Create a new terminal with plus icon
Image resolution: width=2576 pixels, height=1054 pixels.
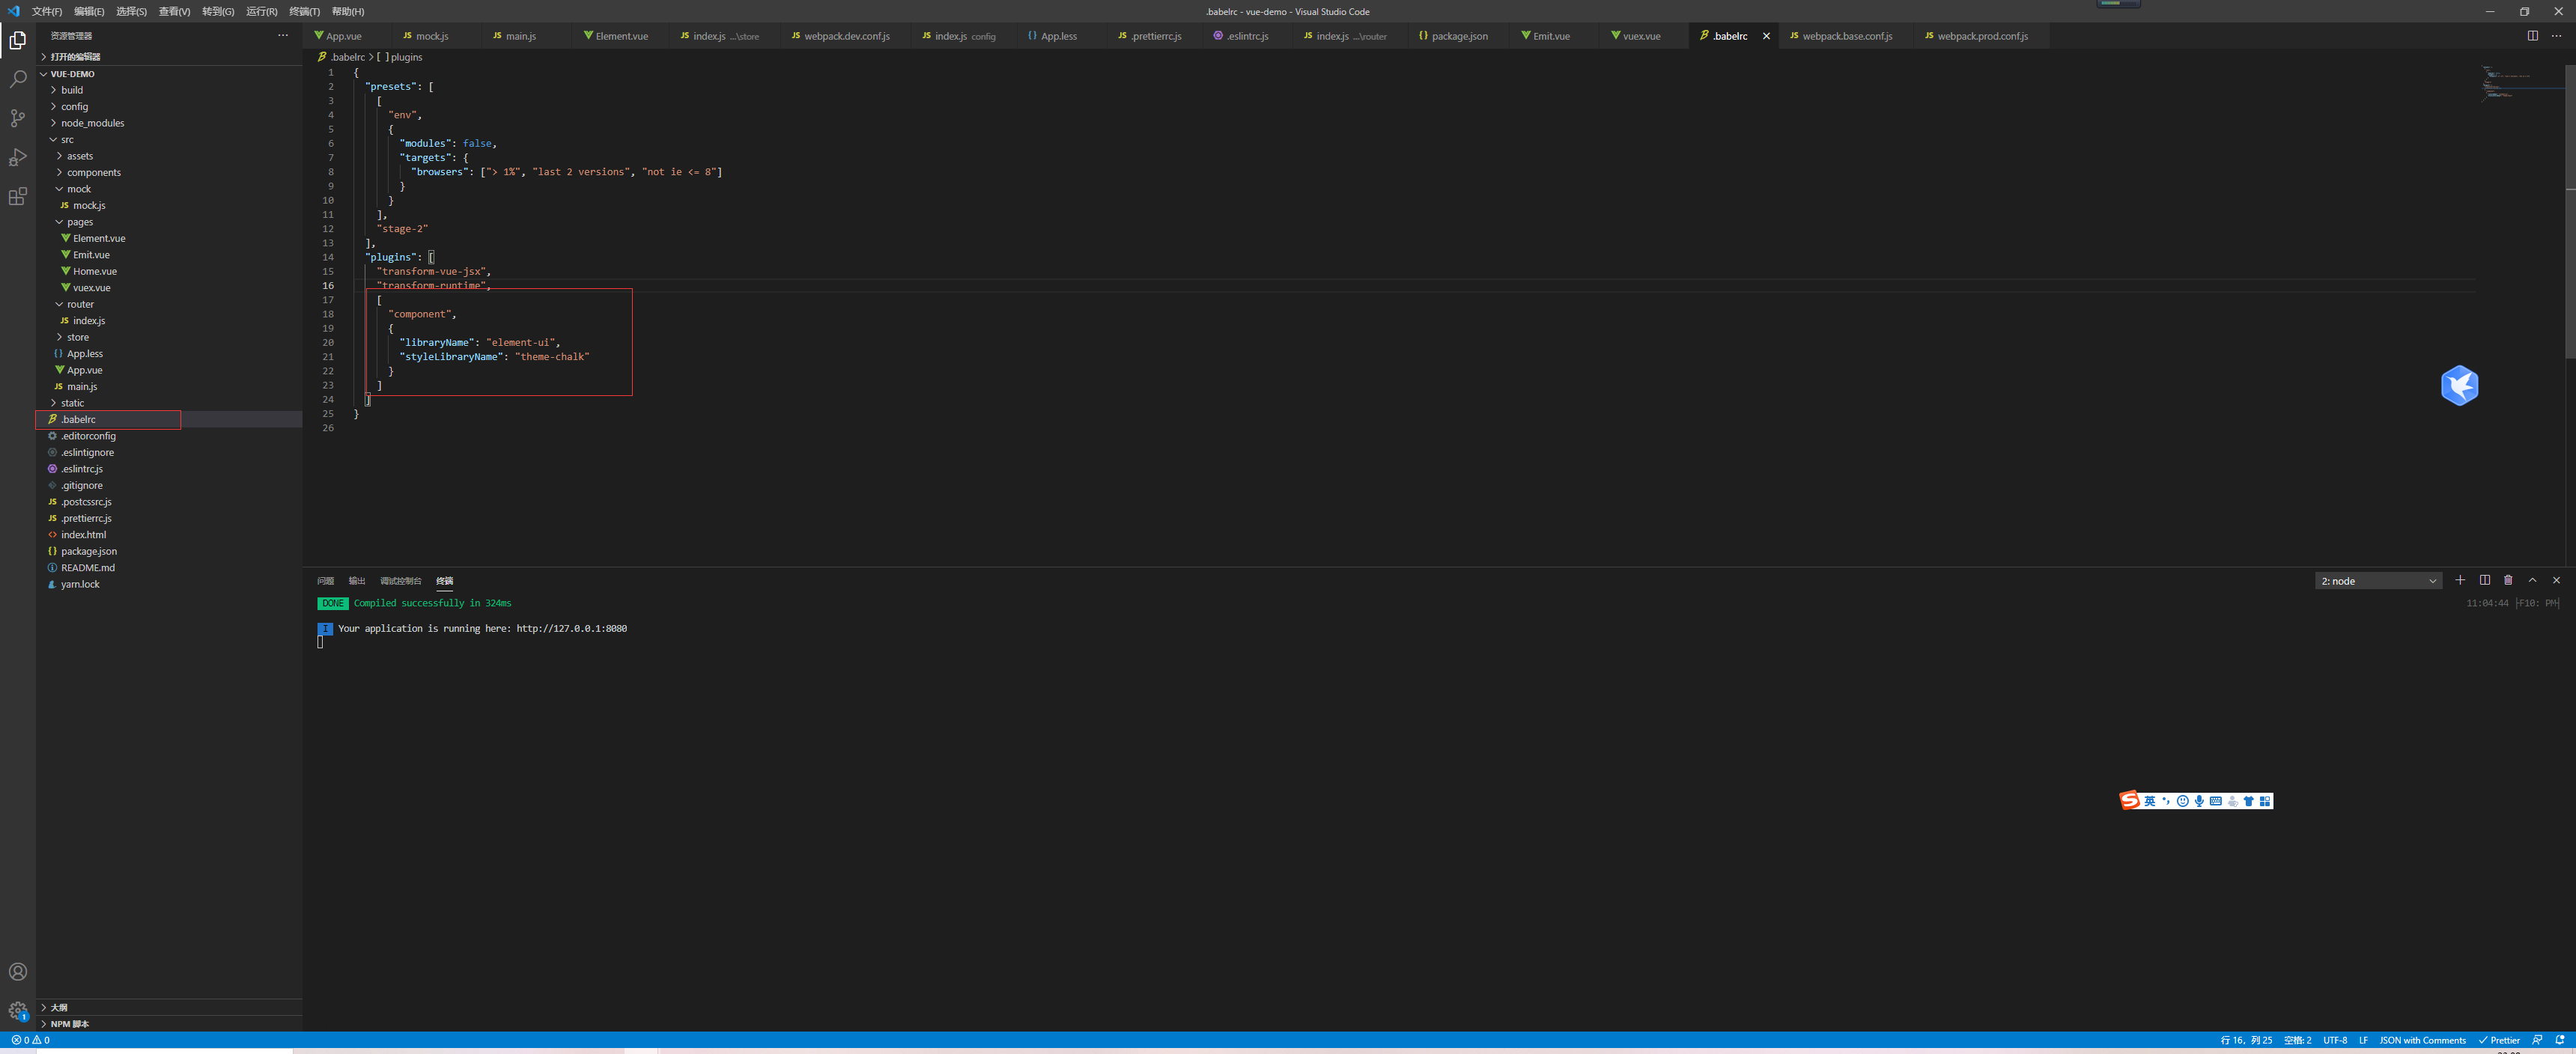click(x=2460, y=580)
